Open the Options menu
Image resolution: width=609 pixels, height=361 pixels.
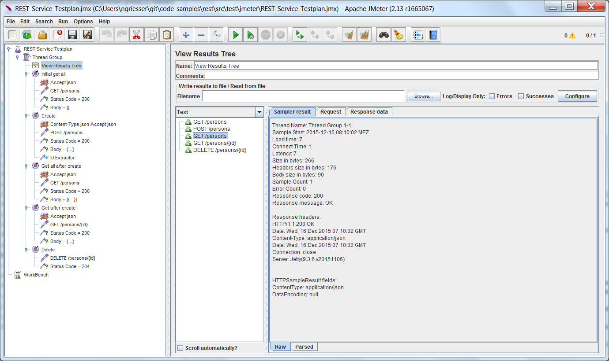(83, 22)
